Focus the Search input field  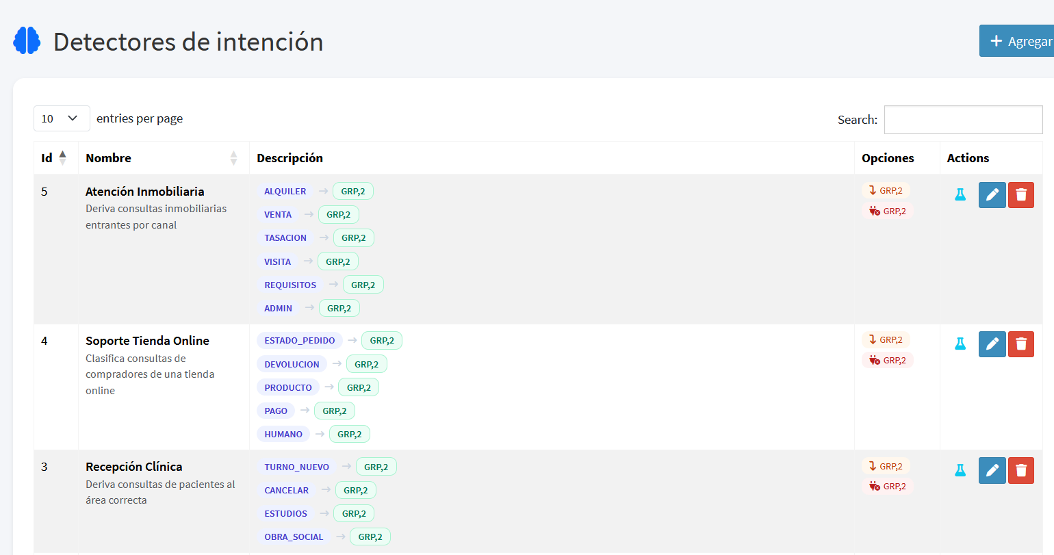pos(963,120)
